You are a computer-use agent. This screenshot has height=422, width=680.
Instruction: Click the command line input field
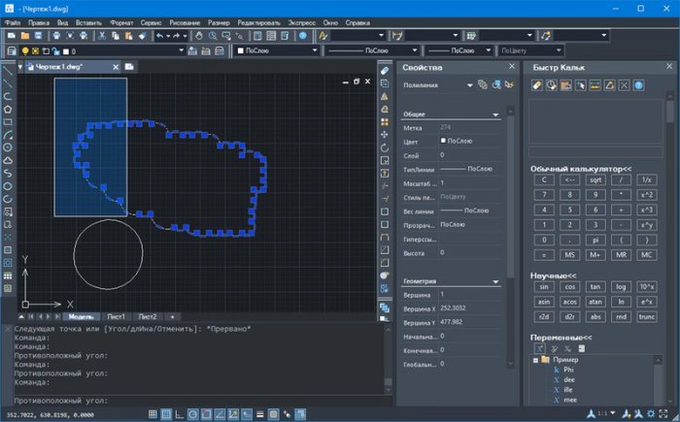[194, 400]
